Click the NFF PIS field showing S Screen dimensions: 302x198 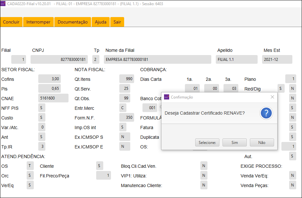[41, 108]
